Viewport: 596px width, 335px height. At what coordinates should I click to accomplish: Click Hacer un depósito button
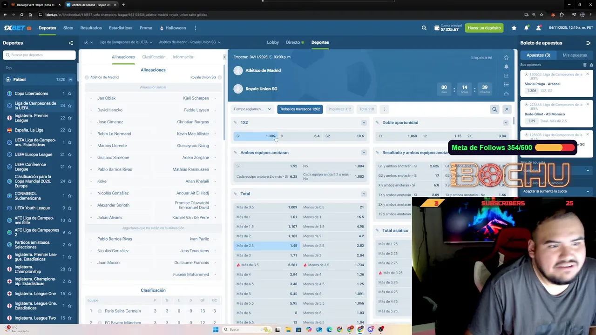tap(484, 28)
